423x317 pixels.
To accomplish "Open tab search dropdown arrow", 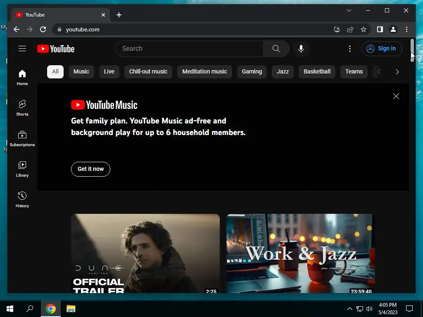I will [x=349, y=10].
